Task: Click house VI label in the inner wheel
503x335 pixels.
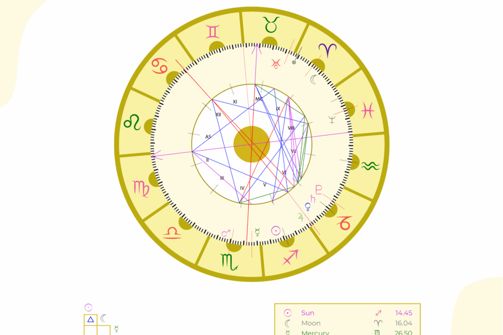Action: pyautogui.click(x=284, y=172)
